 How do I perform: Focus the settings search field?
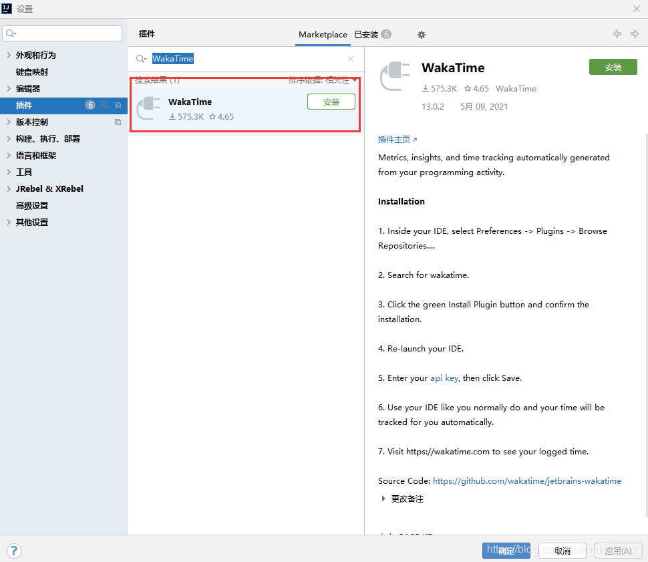[62, 33]
